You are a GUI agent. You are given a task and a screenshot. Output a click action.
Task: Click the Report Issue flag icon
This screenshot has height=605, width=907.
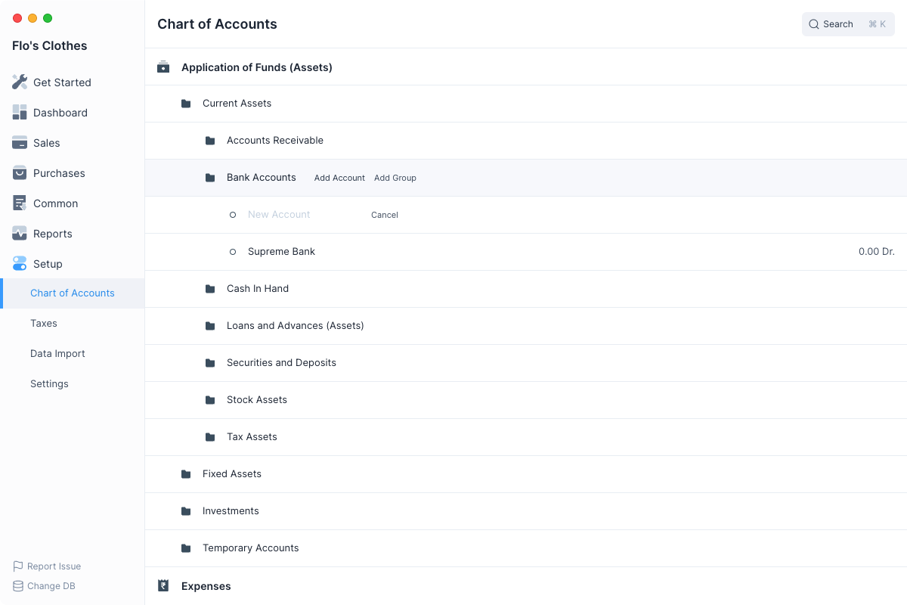click(18, 566)
